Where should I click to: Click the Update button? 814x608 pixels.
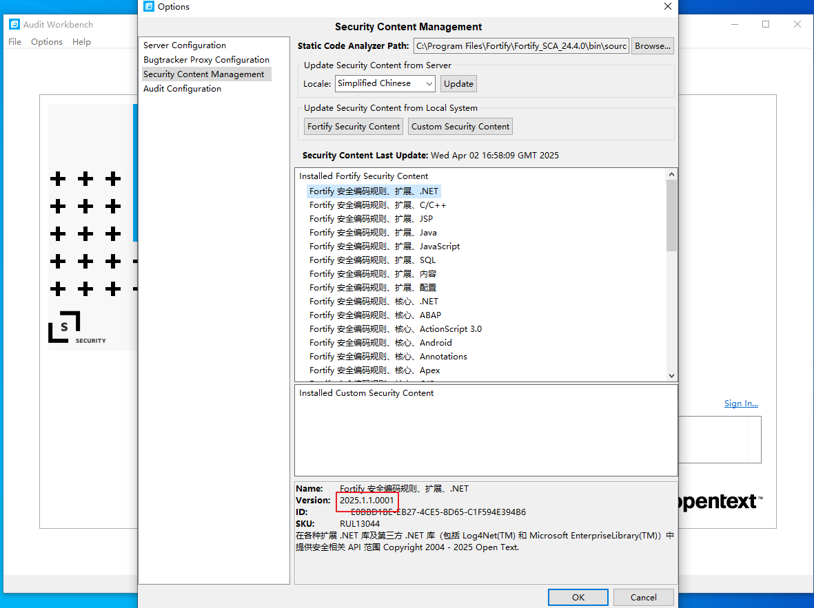458,83
